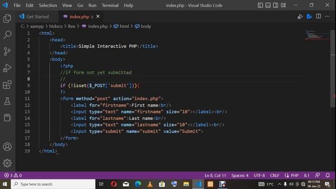The image size is (336, 189).
Task: Open the Edit menu
Action: [29, 5]
